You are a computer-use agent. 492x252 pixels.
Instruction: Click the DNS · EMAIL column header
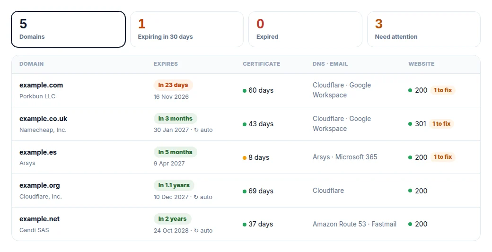330,64
